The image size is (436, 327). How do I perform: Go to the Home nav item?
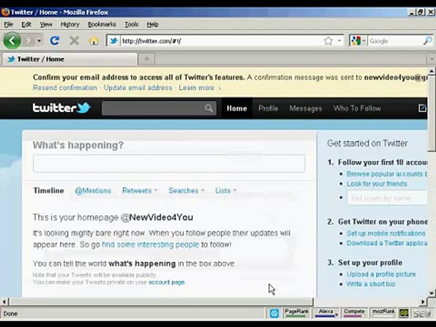click(x=237, y=109)
